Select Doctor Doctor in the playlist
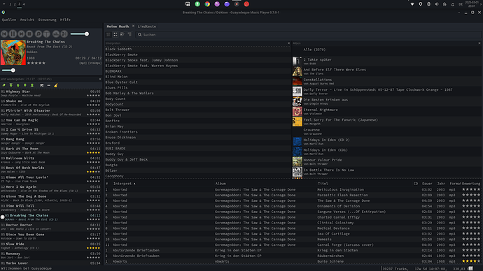The width and height of the screenshot is (483, 271). (51, 227)
